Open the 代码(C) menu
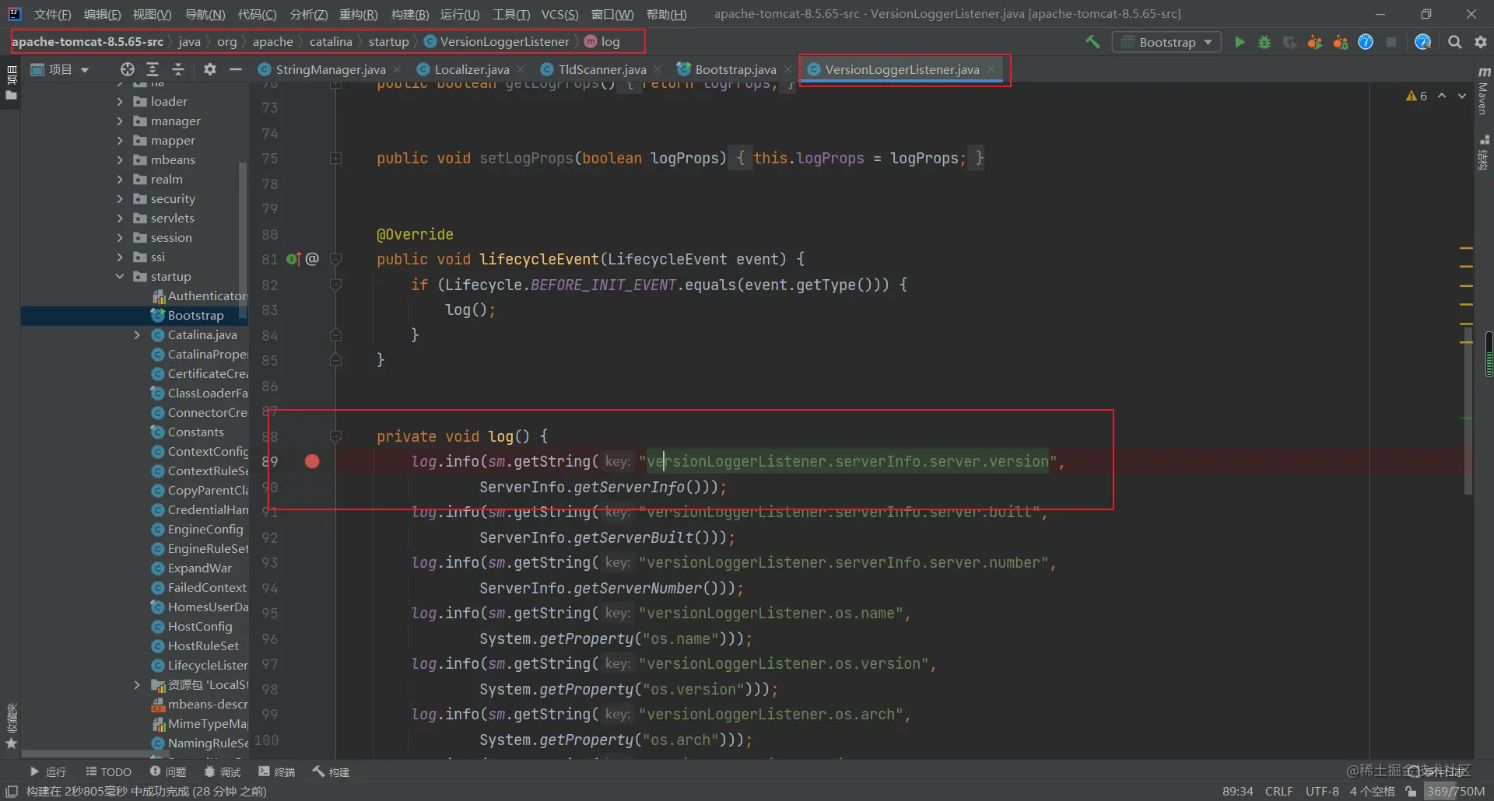Screen dimensions: 1494x801 [x=257, y=14]
